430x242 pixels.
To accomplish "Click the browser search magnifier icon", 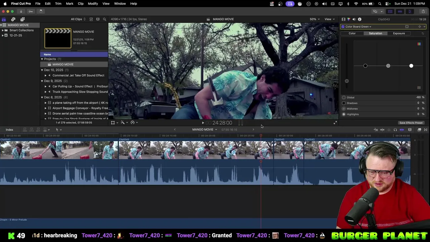I will pos(104,19).
